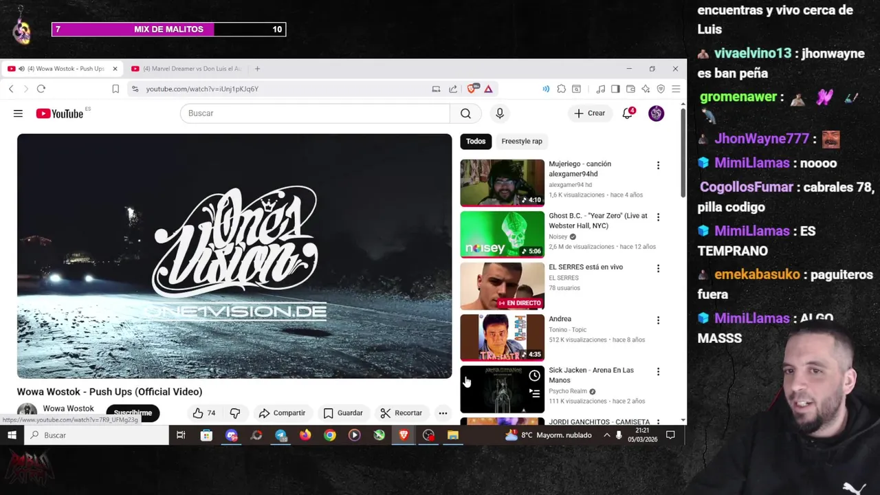
Task: Reload the page in Brave
Action: [x=41, y=89]
